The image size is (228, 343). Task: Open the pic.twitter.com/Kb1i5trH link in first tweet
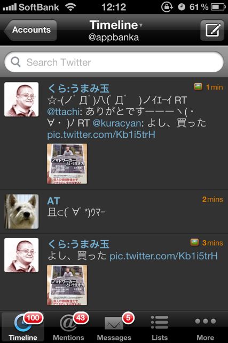point(101,135)
